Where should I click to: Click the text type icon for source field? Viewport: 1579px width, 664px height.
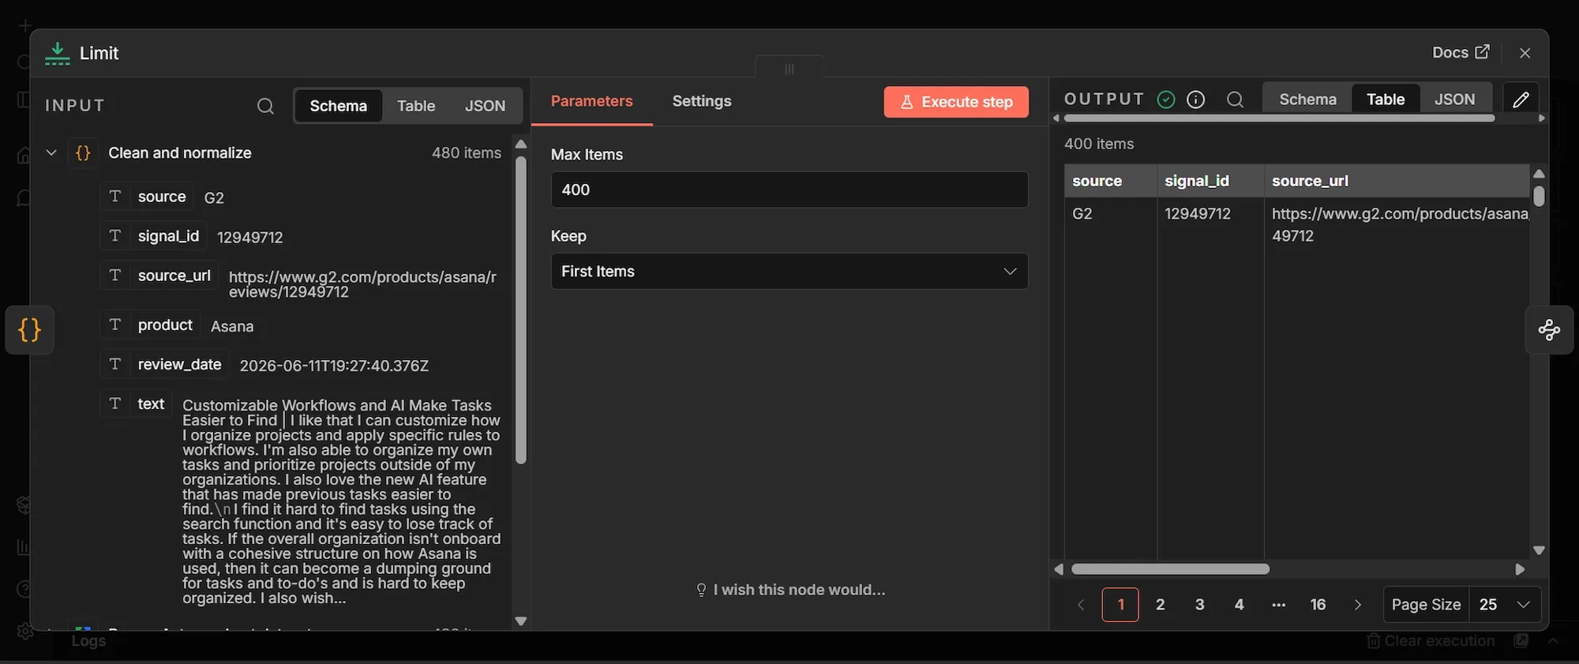pyautogui.click(x=115, y=197)
